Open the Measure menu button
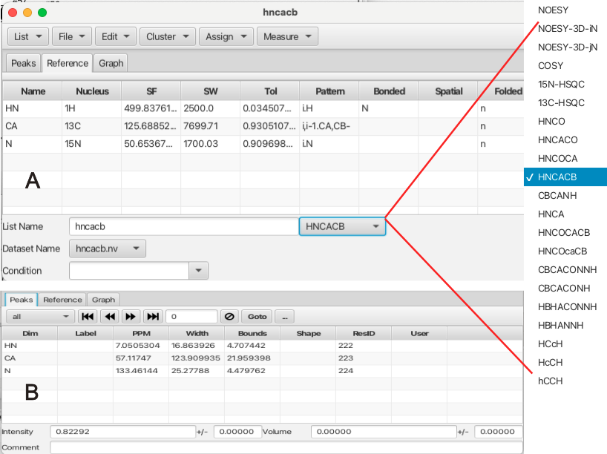The width and height of the screenshot is (607, 454). click(x=286, y=36)
